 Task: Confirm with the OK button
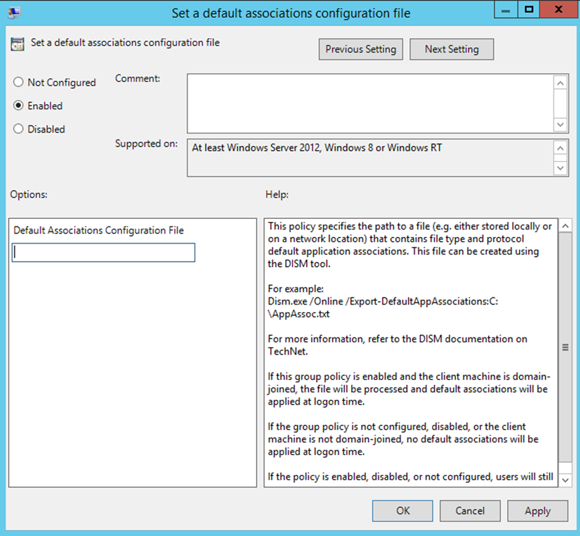pos(402,511)
